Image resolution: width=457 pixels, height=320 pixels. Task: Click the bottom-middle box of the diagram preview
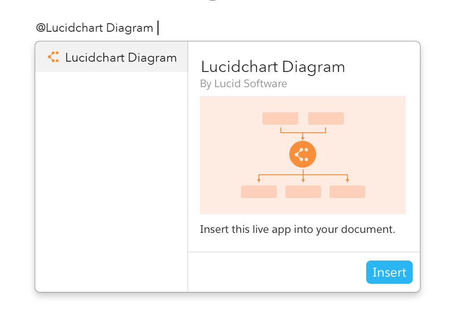coord(303,191)
